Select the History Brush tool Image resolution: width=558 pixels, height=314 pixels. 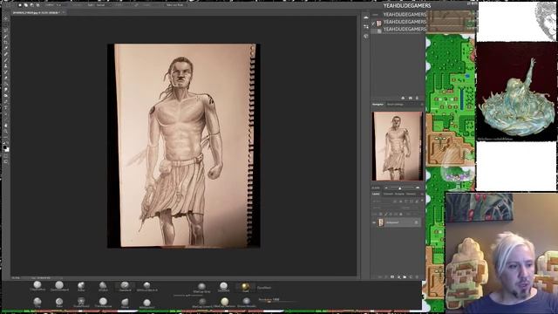pyautogui.click(x=5, y=72)
